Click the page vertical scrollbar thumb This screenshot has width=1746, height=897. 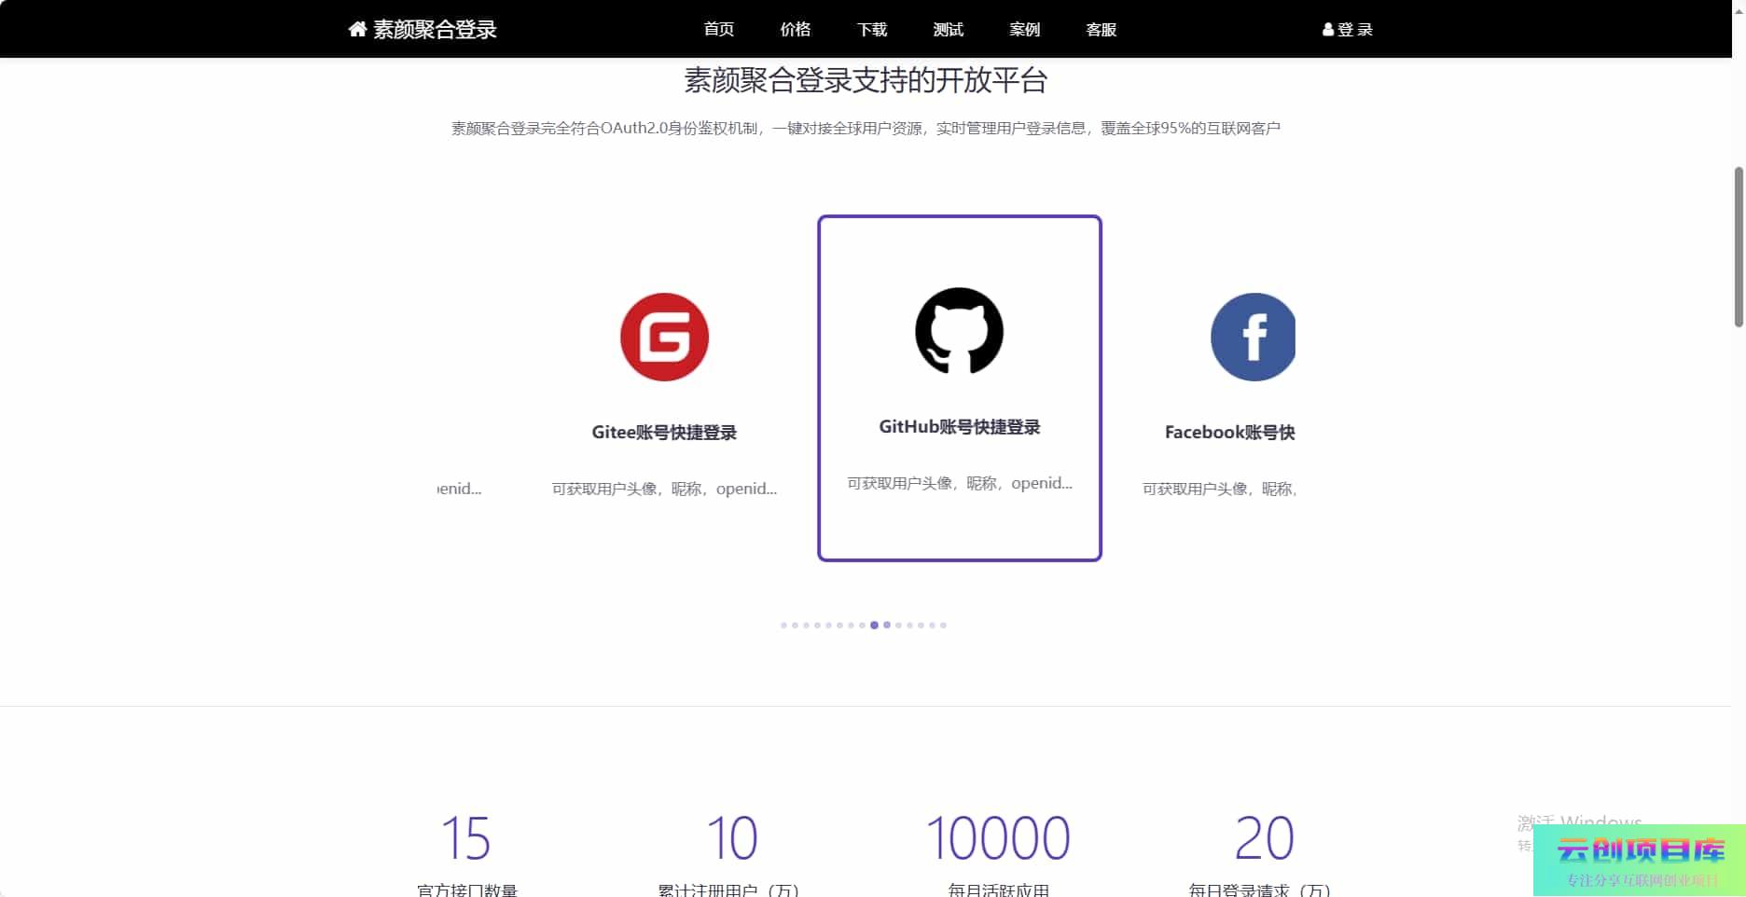point(1738,247)
